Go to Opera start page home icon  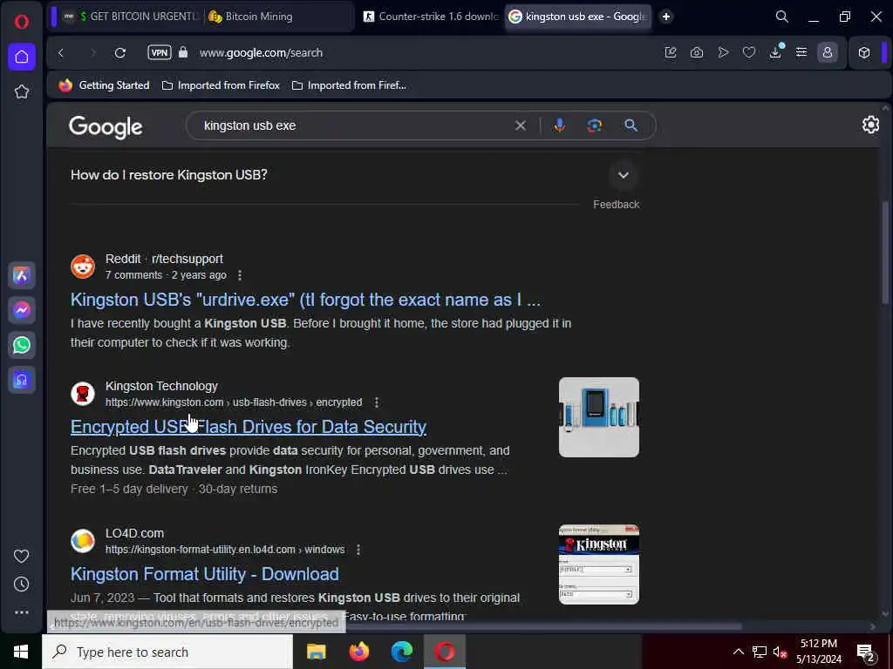click(x=22, y=57)
